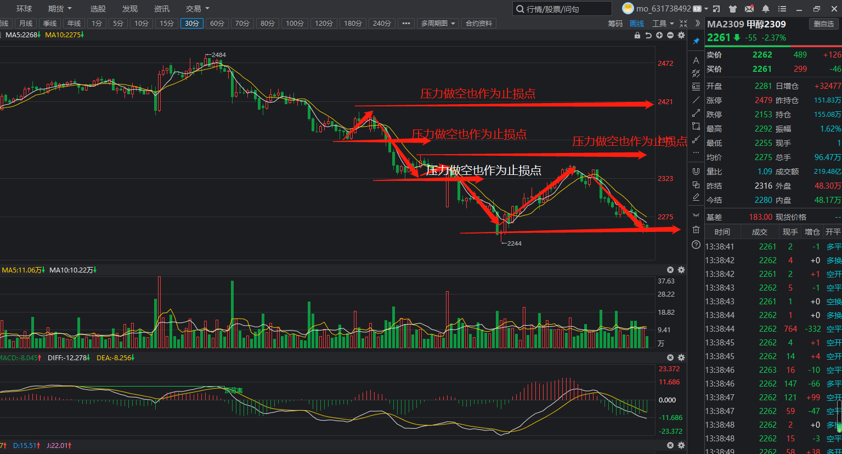The height and width of the screenshot is (454, 842).
Task: Click the 删自选 button
Action: tap(824, 24)
